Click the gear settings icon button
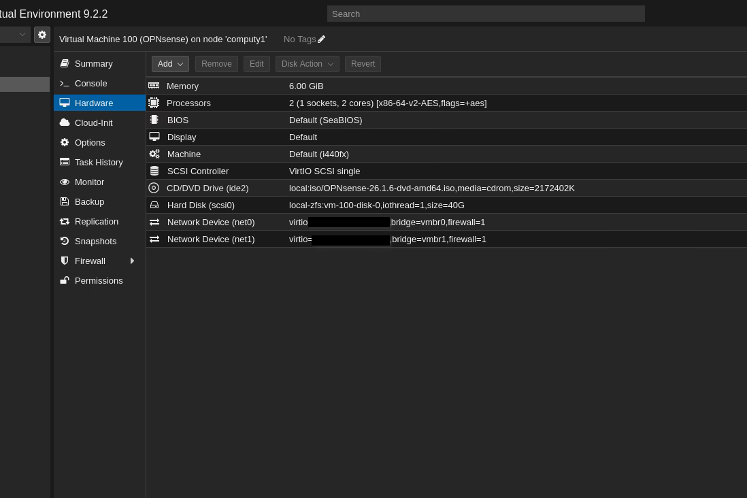The image size is (747, 498). pos(42,35)
